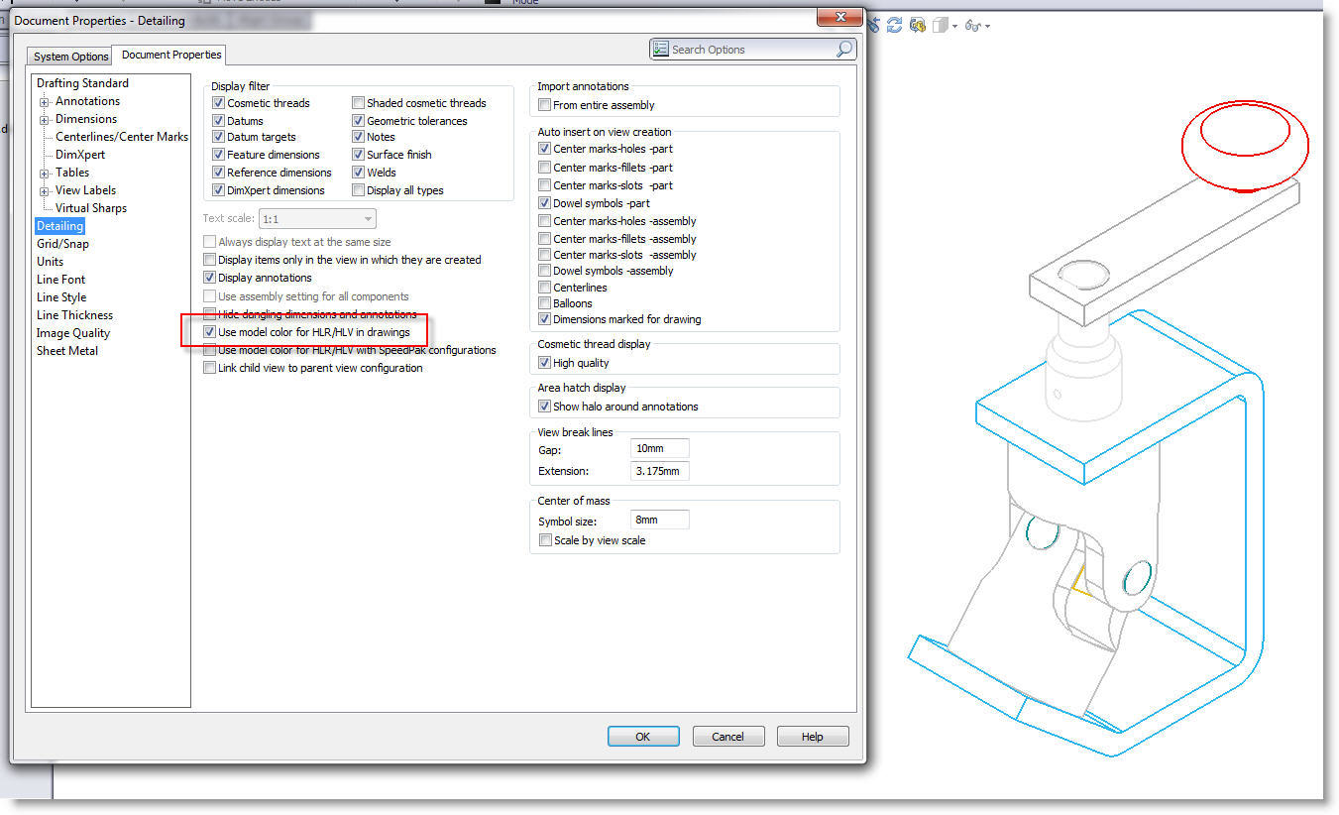Expand the Annotations tree node
The height and width of the screenshot is (815, 1339).
tap(45, 102)
